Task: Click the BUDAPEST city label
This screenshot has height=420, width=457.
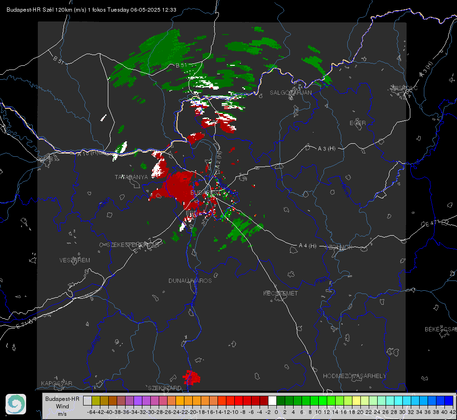Action: pyautogui.click(x=206, y=193)
